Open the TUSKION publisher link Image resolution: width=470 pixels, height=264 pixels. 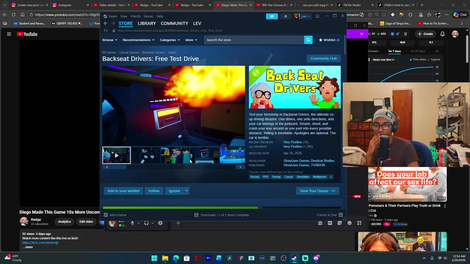[x=318, y=165]
